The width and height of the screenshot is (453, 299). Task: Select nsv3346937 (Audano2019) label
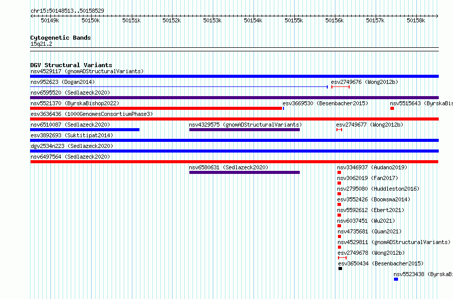click(x=372, y=167)
